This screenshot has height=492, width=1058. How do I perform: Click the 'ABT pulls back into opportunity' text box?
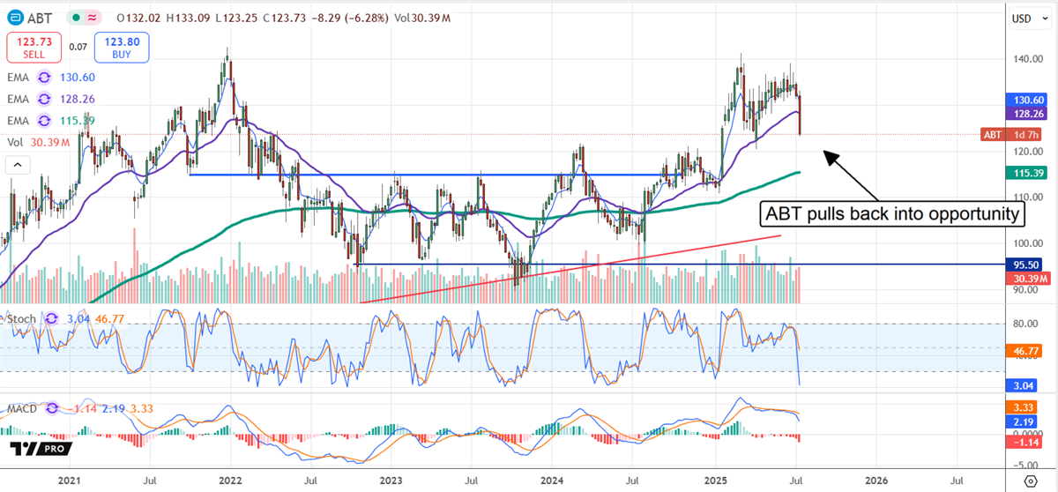[x=894, y=214]
